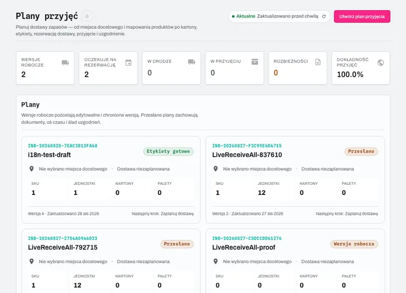
Task: Click Przesłano badge on LiveReceiveAll-792715
Action: (x=177, y=244)
